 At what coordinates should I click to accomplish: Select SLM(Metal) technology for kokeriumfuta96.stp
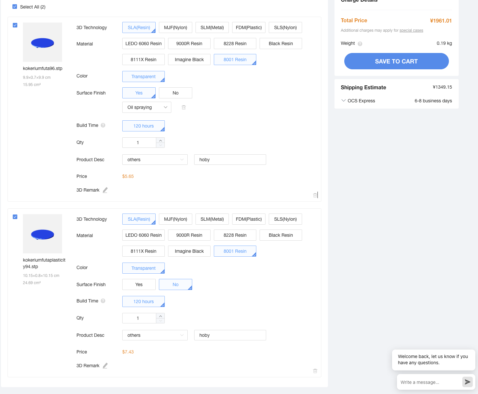click(212, 27)
